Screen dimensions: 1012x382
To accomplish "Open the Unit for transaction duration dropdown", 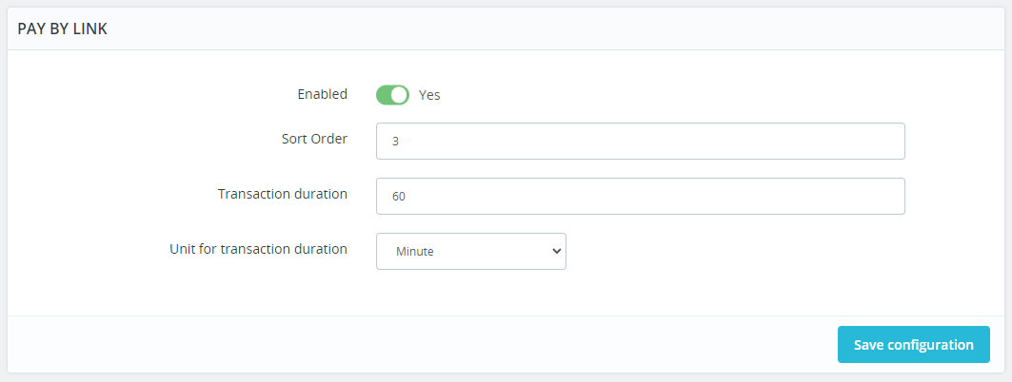I will (470, 252).
